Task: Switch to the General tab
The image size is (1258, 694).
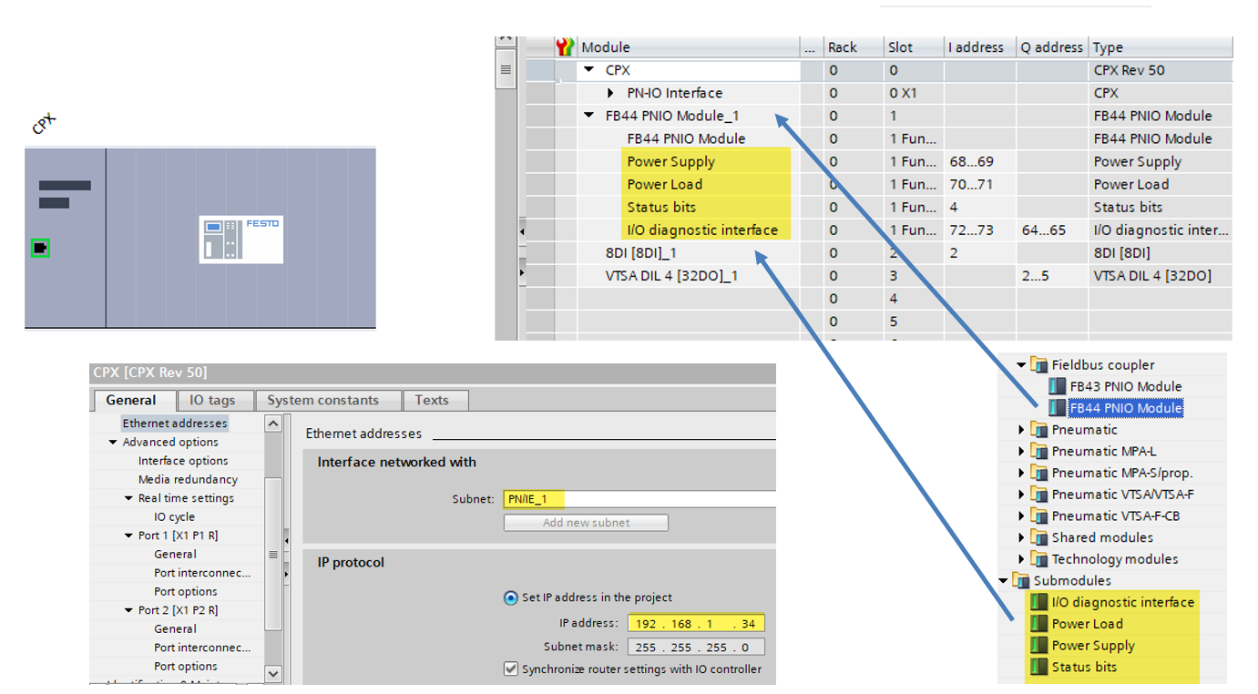Action: click(131, 400)
